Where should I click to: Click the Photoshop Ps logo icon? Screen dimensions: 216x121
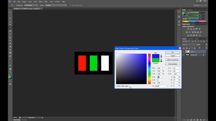(10, 2)
